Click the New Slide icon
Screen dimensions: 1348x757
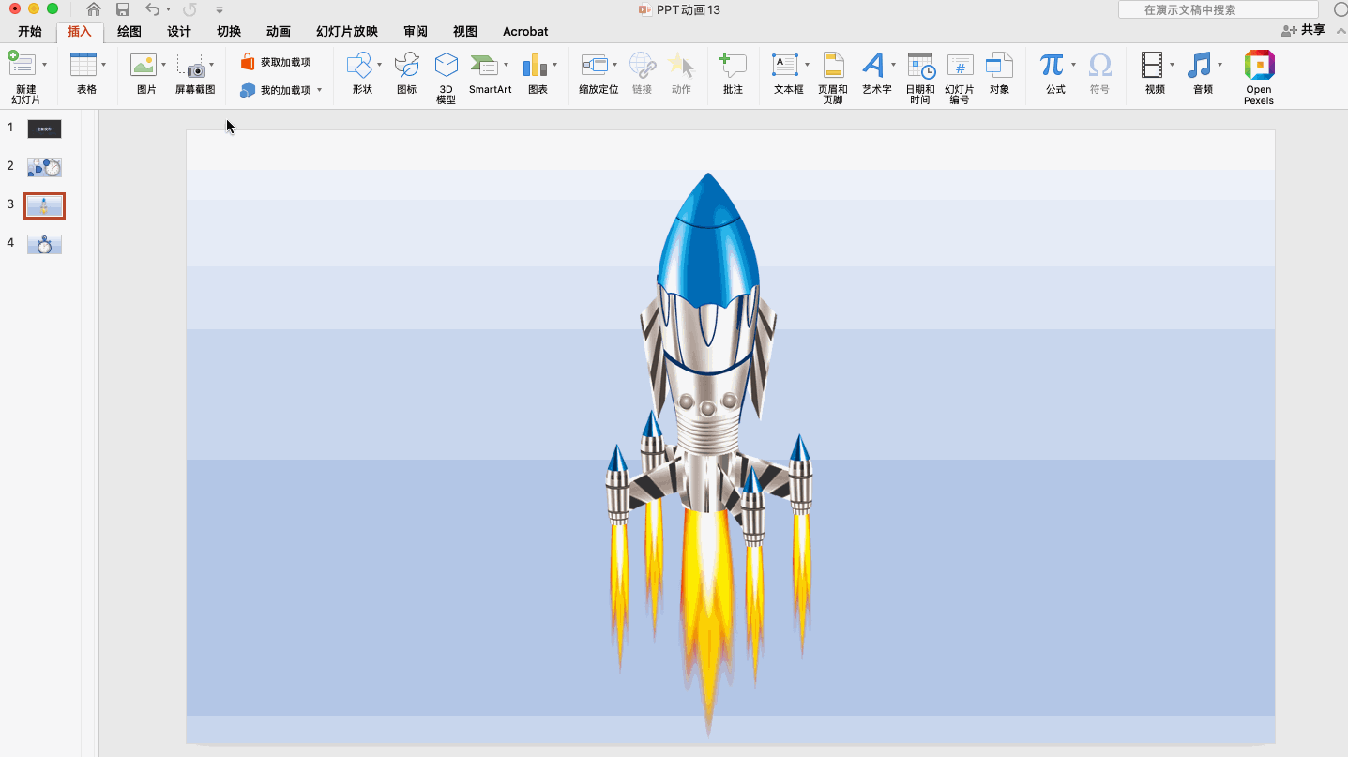pos(21,65)
